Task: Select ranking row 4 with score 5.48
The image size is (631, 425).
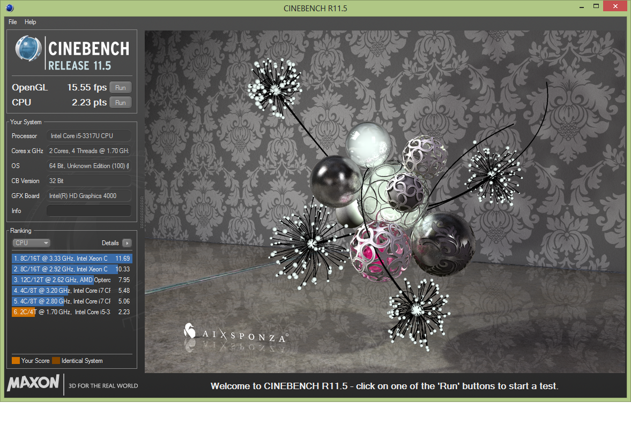Action: click(72, 291)
